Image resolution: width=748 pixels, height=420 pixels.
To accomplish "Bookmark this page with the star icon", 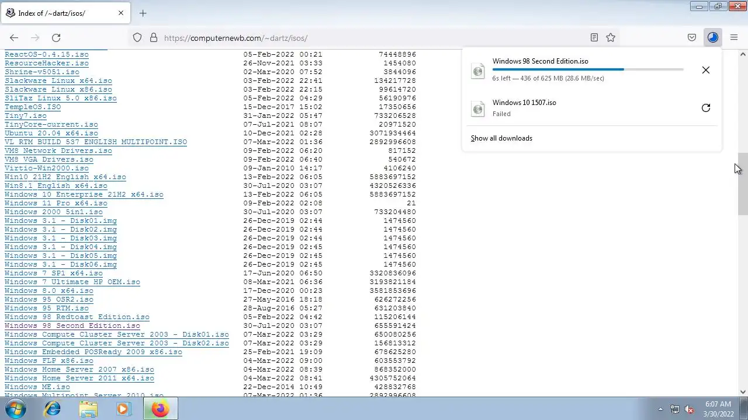I will 611,37.
